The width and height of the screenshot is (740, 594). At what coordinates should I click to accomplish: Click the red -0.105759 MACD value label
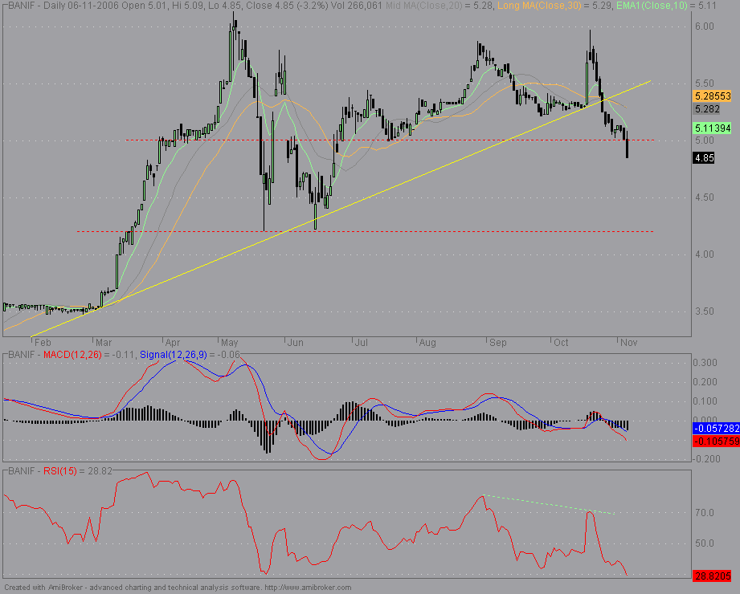[716, 441]
